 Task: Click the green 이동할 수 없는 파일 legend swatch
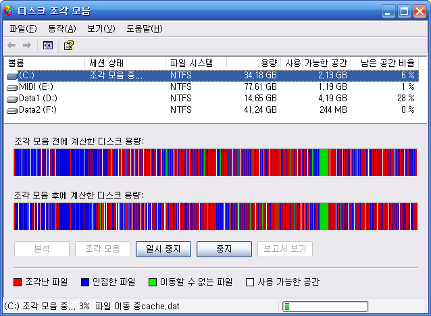[153, 282]
